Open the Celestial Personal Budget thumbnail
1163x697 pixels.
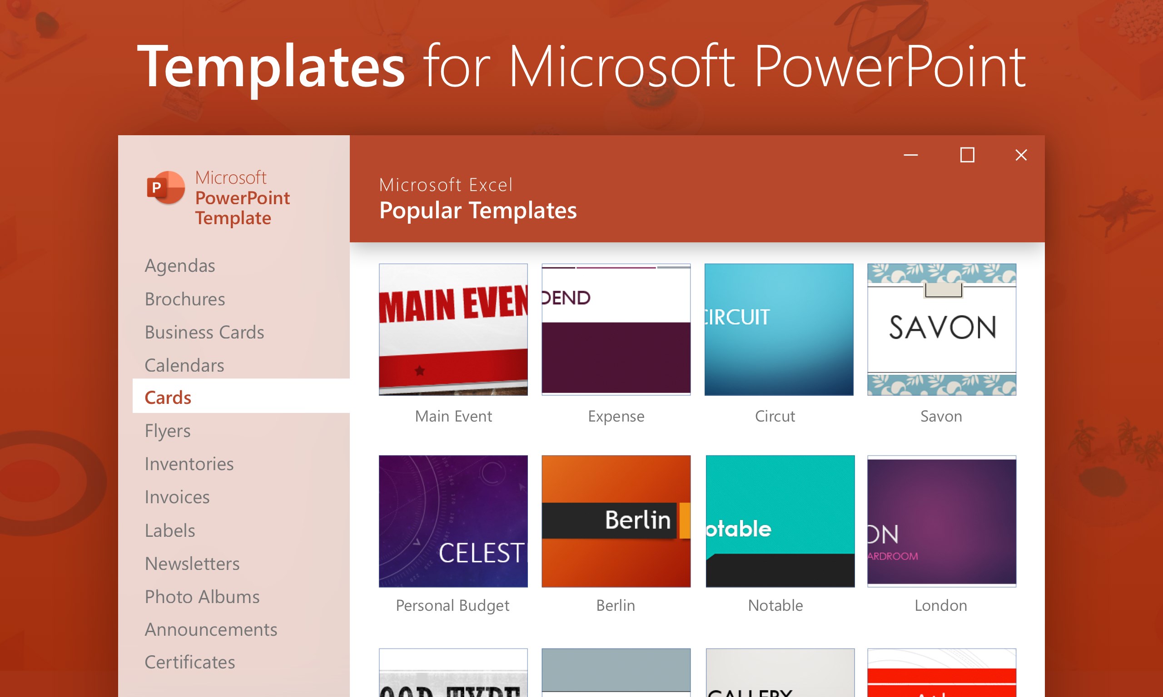point(453,521)
